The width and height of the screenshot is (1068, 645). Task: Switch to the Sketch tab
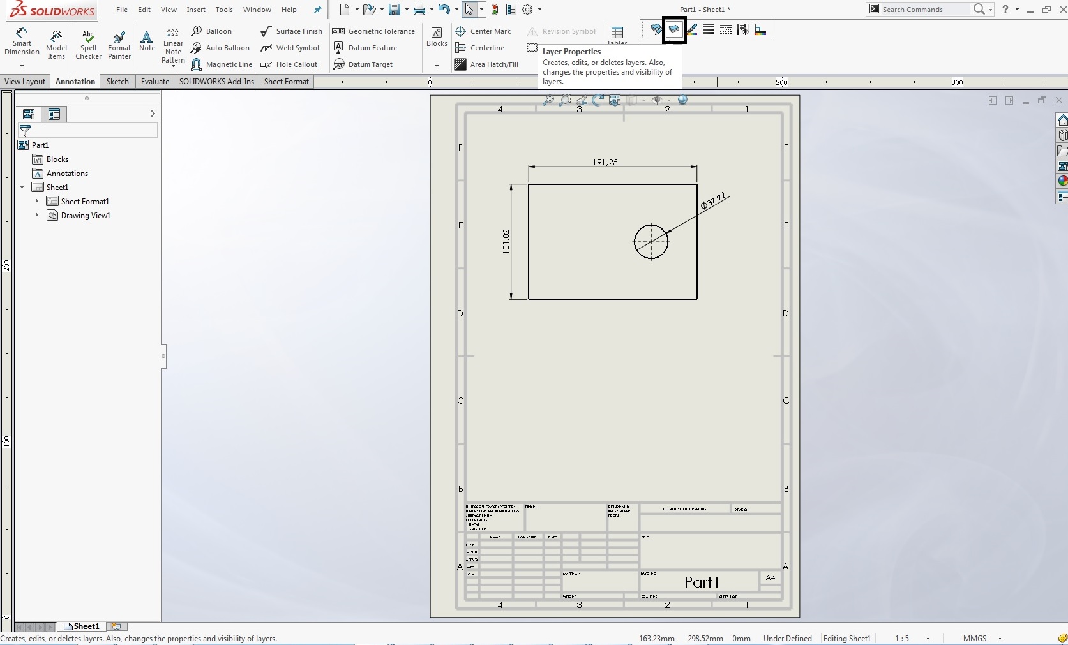tap(117, 82)
